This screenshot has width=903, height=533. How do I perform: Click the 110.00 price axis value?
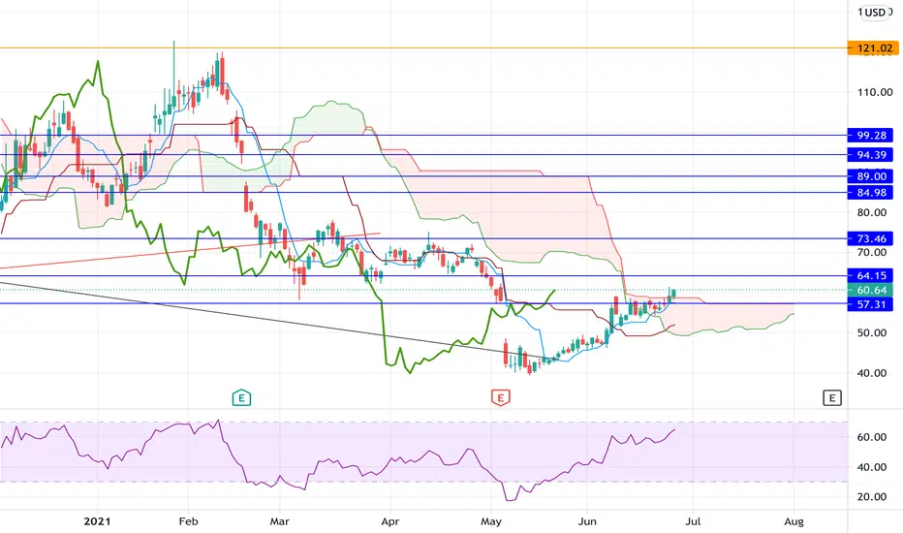[875, 92]
